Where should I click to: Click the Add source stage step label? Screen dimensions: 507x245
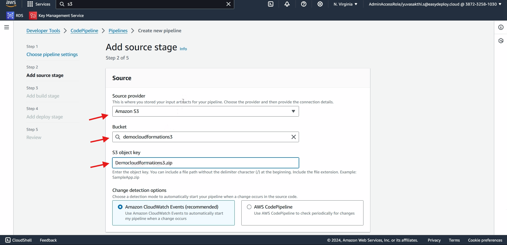point(45,75)
